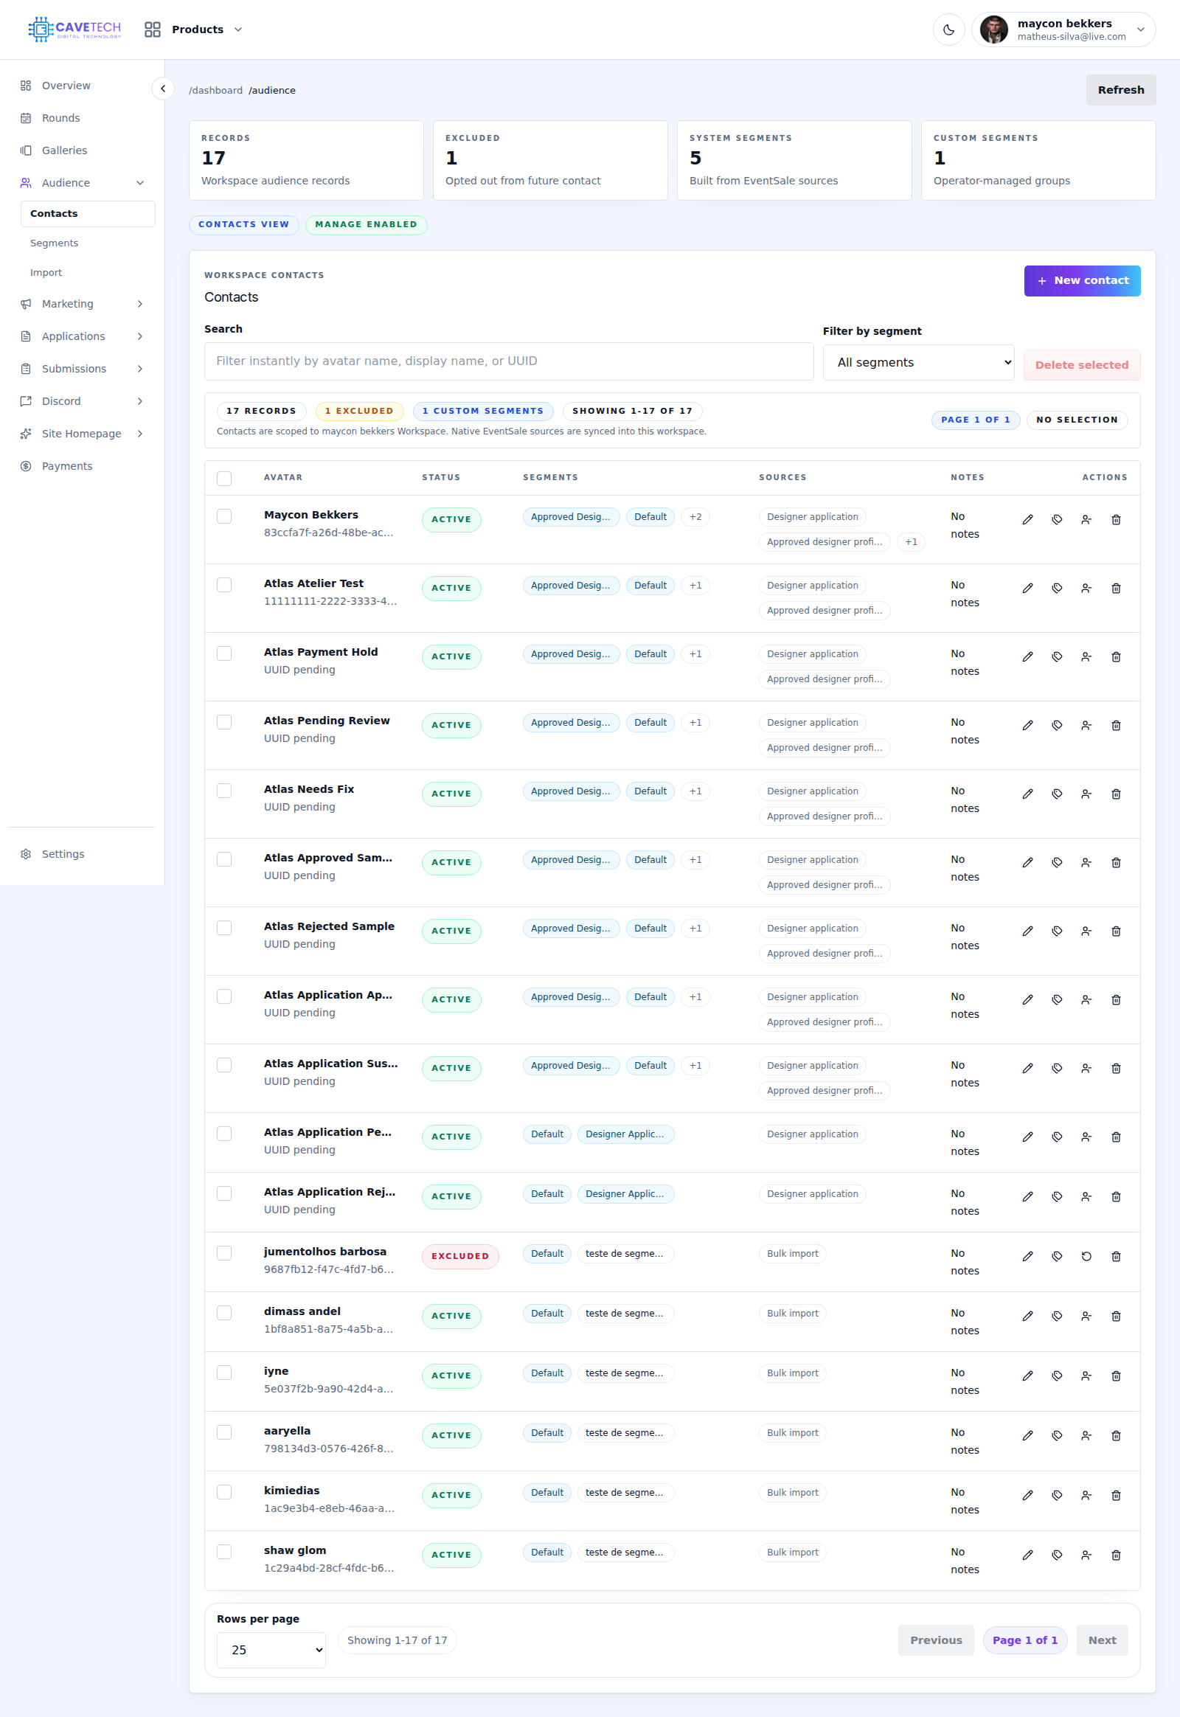Click the maycon bekkers profile avatar

[x=993, y=30]
